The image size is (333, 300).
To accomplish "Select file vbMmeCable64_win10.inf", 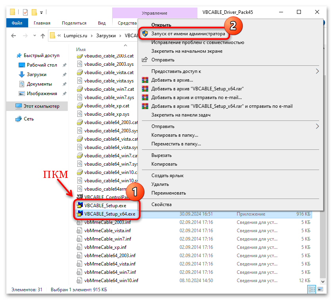I will click(111, 281).
